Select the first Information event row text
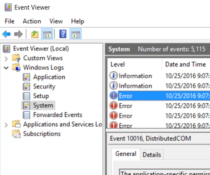 pyautogui.click(x=135, y=76)
